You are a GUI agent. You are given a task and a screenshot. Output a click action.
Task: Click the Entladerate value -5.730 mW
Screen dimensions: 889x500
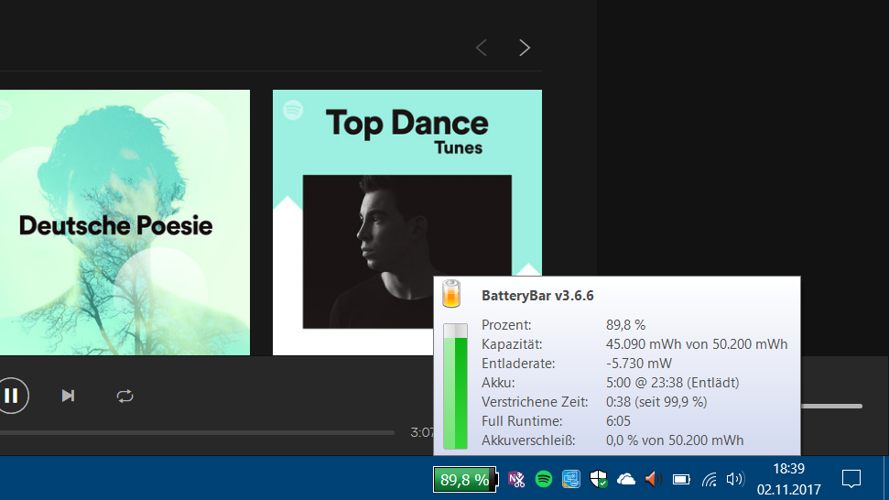tap(638, 364)
